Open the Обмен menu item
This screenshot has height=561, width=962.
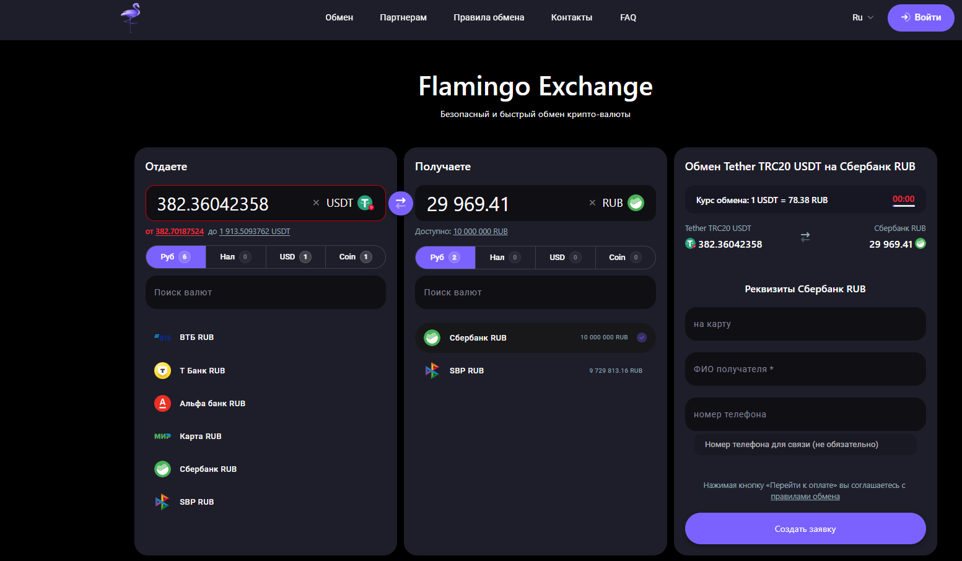(339, 17)
